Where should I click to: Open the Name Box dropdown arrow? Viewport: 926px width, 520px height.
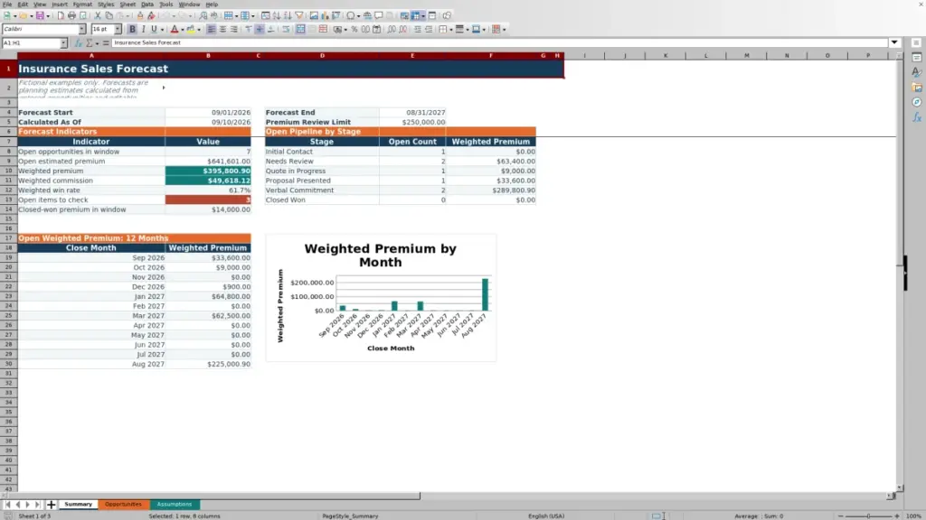[63, 43]
